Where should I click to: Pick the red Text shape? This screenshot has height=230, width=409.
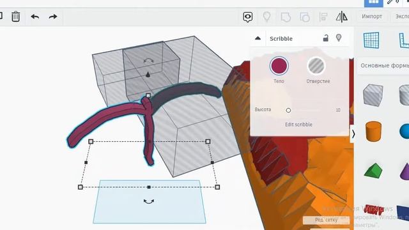(x=374, y=210)
